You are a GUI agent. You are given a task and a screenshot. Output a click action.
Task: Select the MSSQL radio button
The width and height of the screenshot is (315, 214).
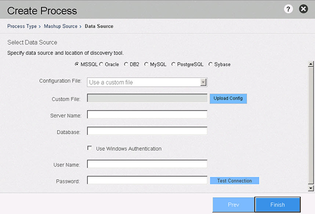[x=77, y=64]
